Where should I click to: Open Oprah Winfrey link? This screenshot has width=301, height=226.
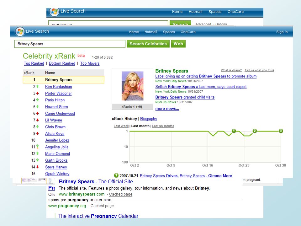pos(57,174)
